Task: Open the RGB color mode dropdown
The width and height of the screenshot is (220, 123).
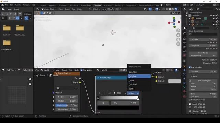Action: (x=121, y=93)
